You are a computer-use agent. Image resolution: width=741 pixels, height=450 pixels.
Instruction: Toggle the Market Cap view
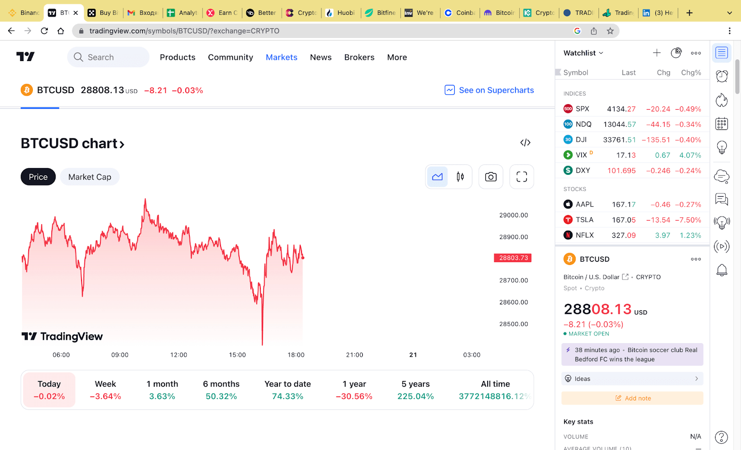pyautogui.click(x=89, y=177)
